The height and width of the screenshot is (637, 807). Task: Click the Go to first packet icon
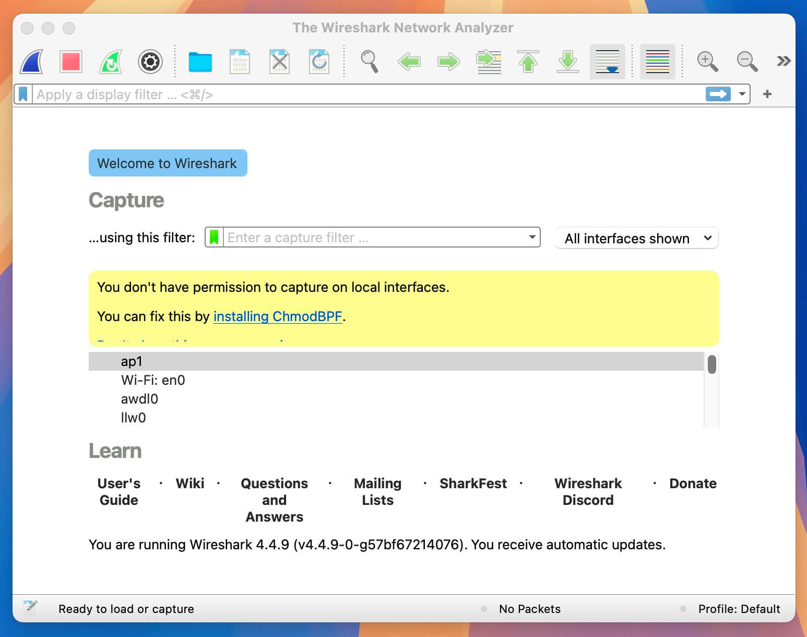pyautogui.click(x=528, y=61)
